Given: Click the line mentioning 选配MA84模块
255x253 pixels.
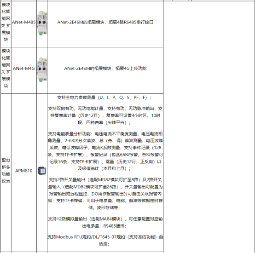Looking at the screenshot, I should coord(105,219).
